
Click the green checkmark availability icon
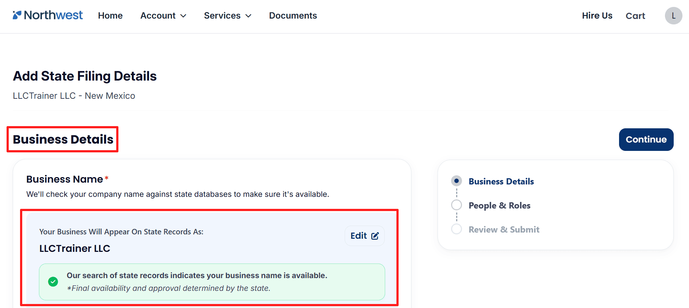53,282
